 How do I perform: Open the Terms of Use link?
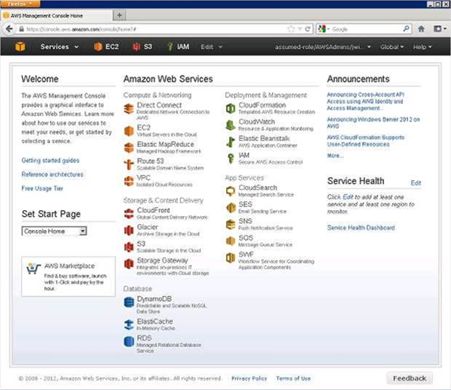tap(293, 378)
